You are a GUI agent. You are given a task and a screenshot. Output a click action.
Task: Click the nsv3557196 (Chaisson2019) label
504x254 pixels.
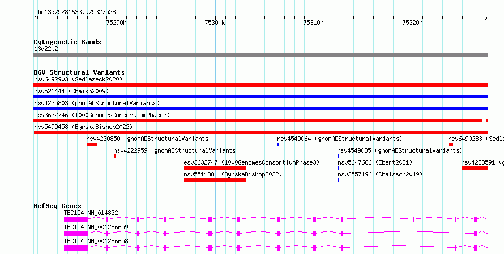pyautogui.click(x=380, y=174)
